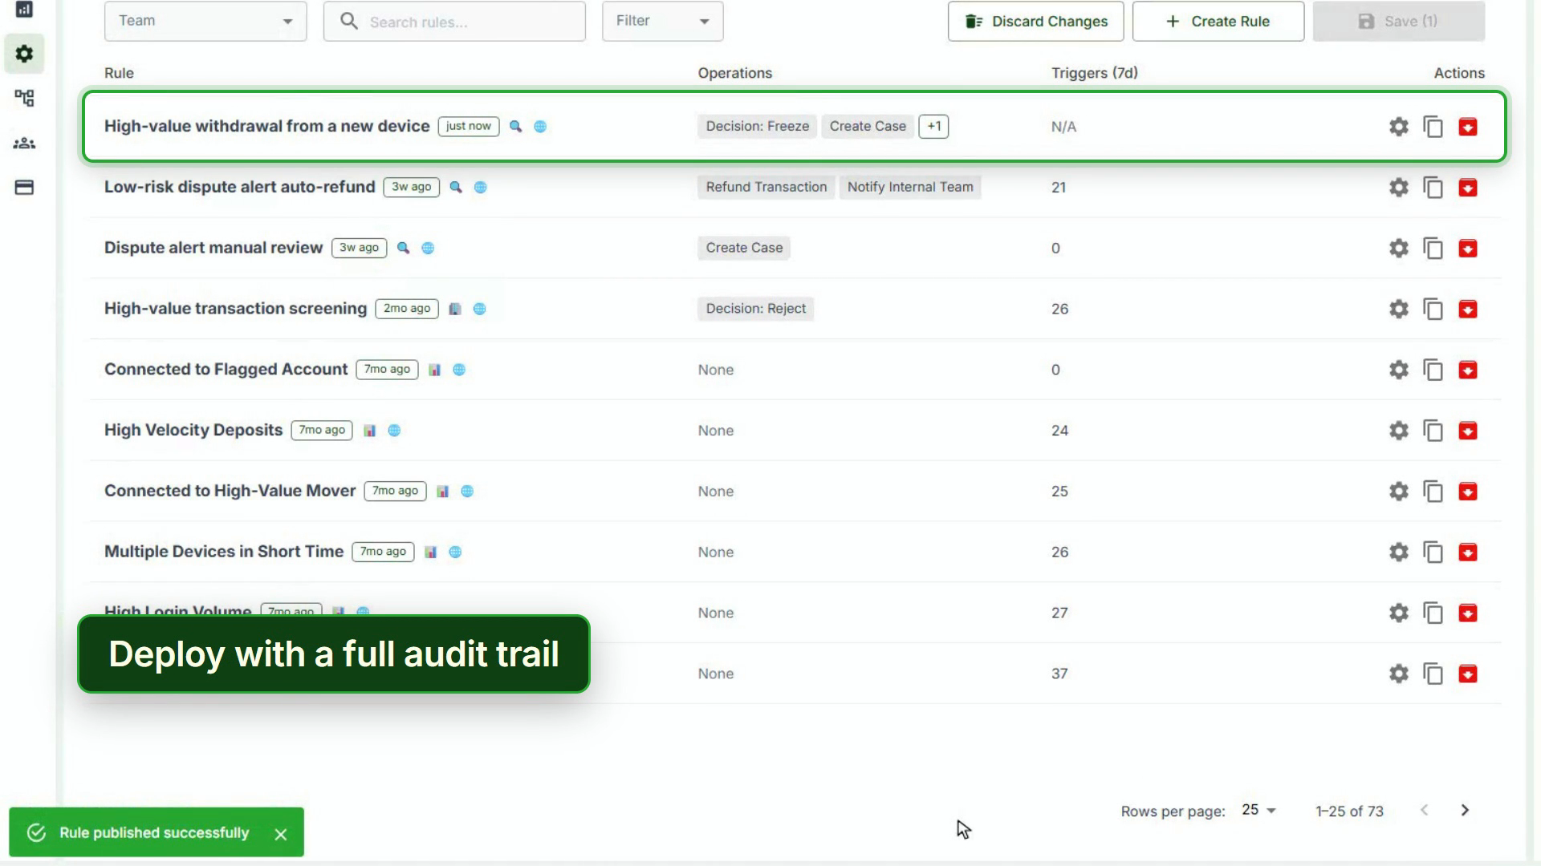
Task: Archive the High-value withdrawal from a new device rule
Action: pyautogui.click(x=1467, y=127)
